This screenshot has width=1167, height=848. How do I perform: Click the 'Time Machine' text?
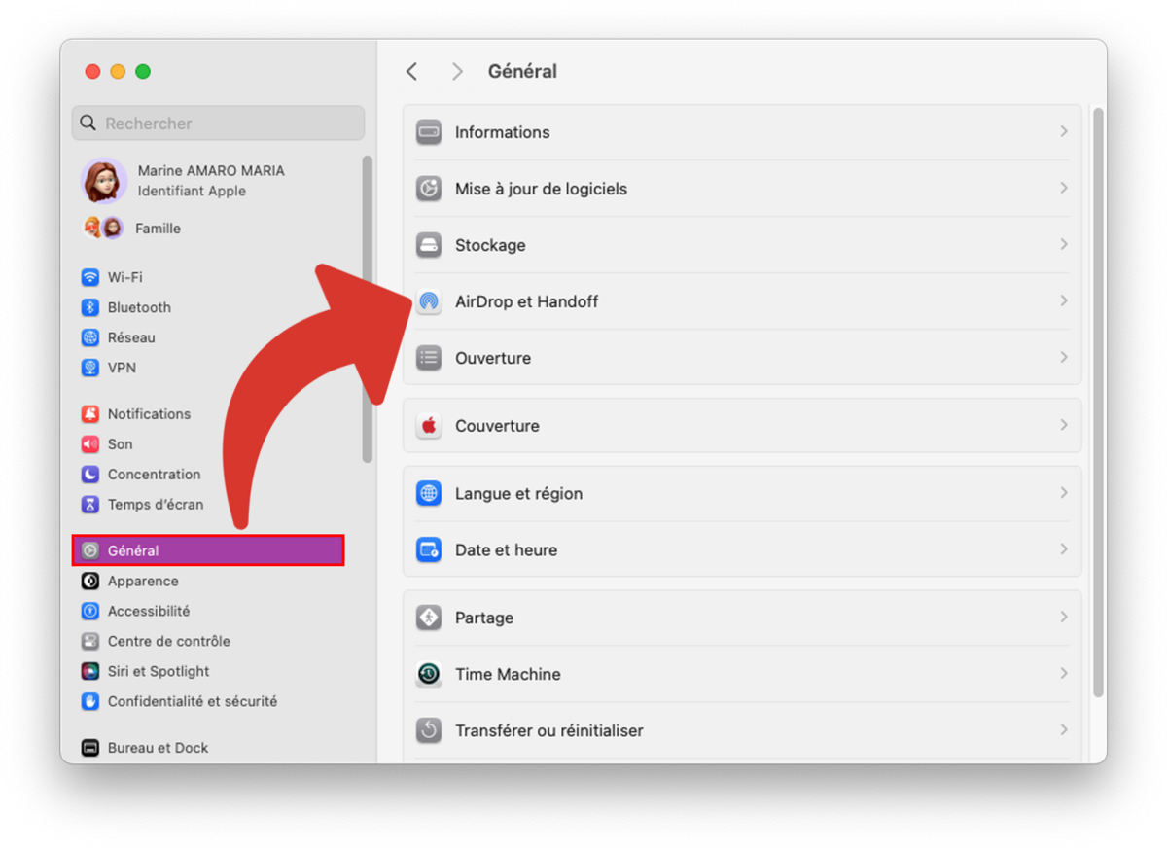click(508, 674)
